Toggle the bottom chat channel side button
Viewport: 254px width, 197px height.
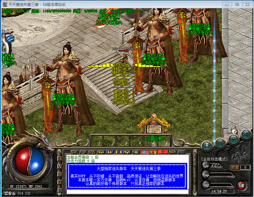point(60,190)
